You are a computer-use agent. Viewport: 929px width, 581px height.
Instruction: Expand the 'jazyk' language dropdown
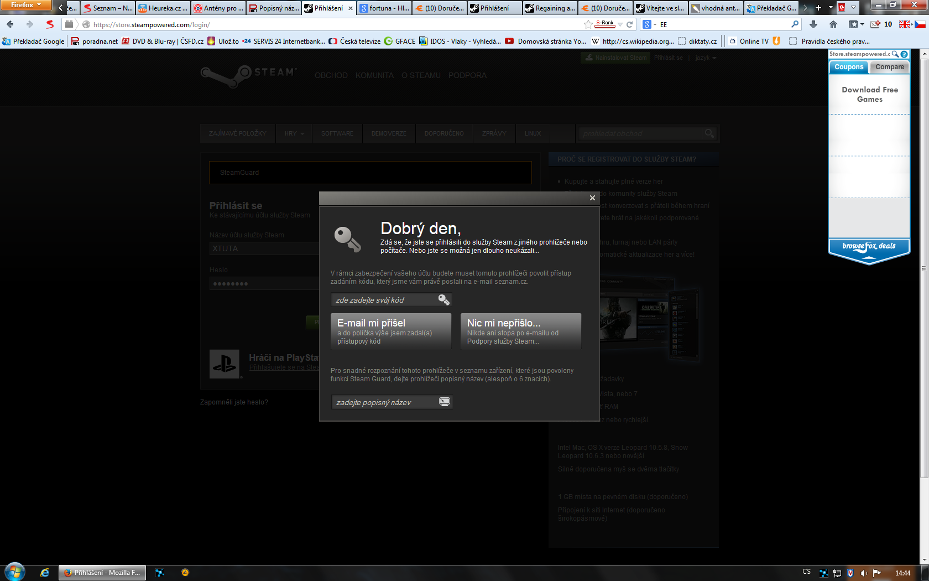[706, 58]
